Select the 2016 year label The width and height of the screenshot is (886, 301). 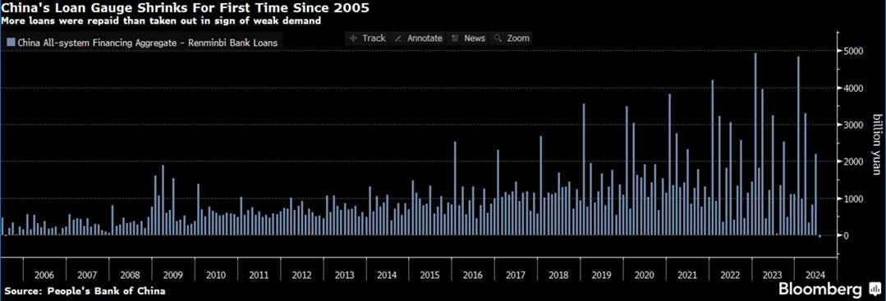(x=472, y=275)
